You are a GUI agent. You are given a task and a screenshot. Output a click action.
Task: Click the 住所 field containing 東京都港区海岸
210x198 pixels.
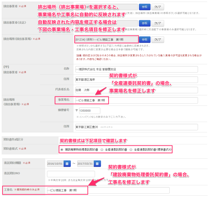[x=136, y=80]
